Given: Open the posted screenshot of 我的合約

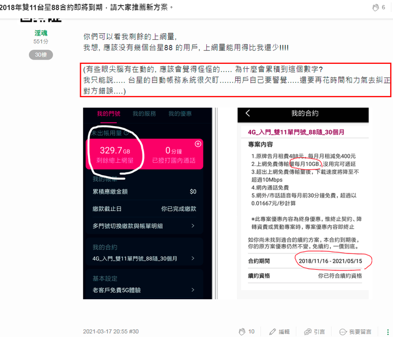Looking at the screenshot, I should coord(303,203).
